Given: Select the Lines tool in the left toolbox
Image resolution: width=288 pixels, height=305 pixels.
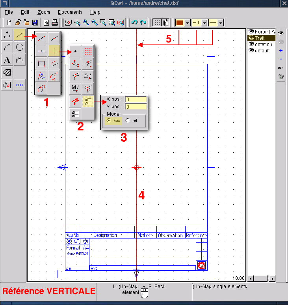Looking at the screenshot, I should coord(20,35).
